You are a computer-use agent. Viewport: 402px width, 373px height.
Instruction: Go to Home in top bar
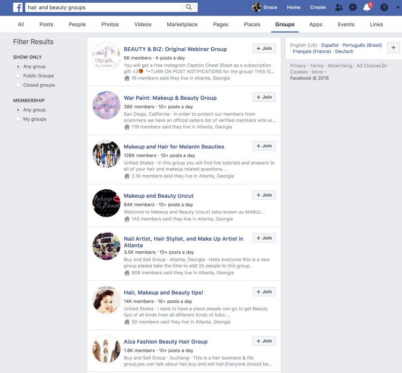[294, 8]
